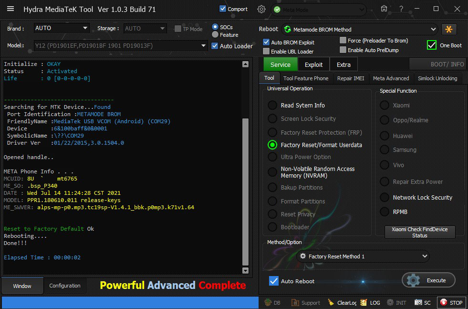This screenshot has width=468, height=309.
Task: Click the Execute button
Action: (428, 280)
